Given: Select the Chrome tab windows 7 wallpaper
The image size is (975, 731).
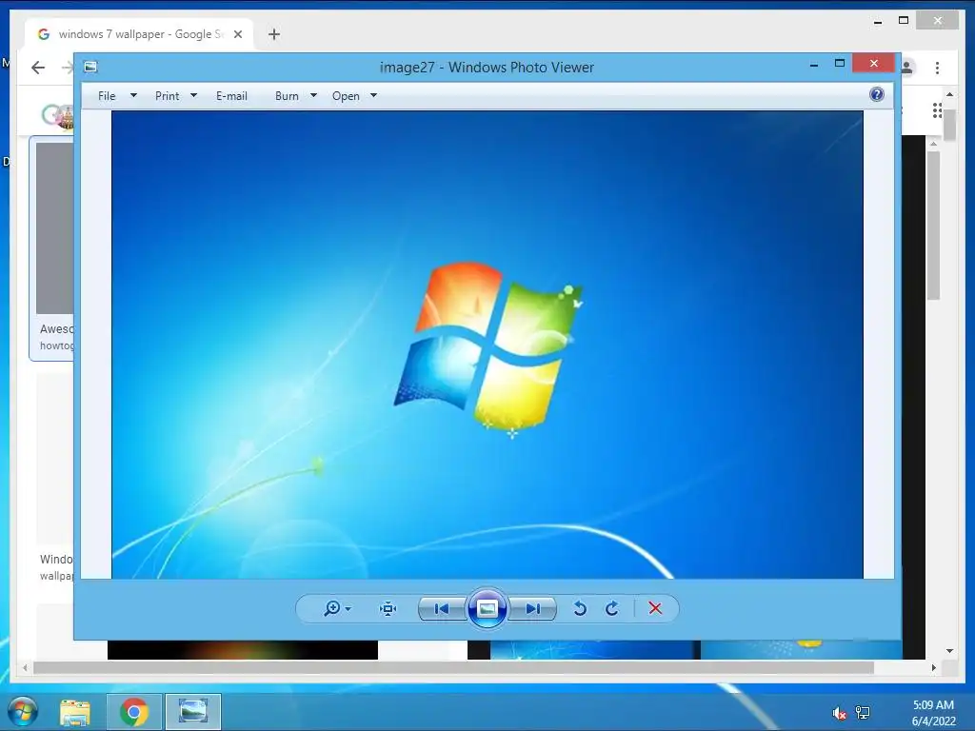Looking at the screenshot, I should (139, 34).
